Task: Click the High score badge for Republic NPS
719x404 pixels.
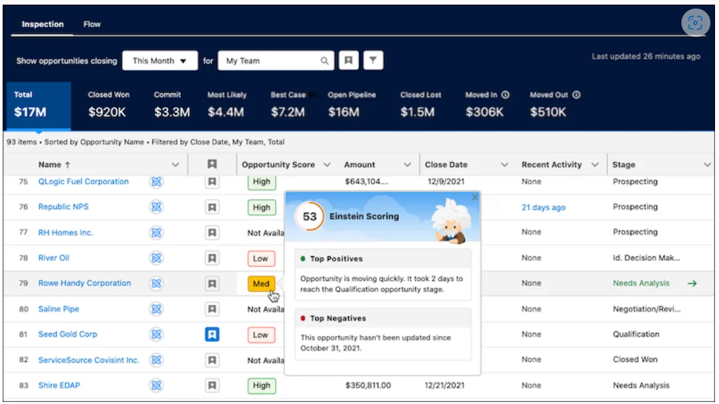Action: pos(262,208)
